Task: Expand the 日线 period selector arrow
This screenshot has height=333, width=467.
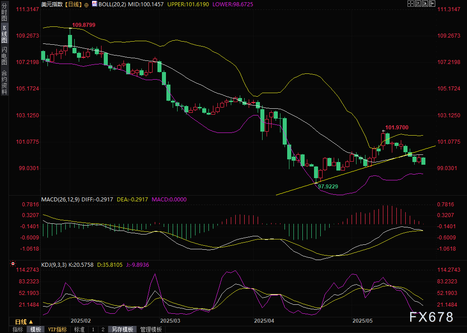Action: coord(31,322)
